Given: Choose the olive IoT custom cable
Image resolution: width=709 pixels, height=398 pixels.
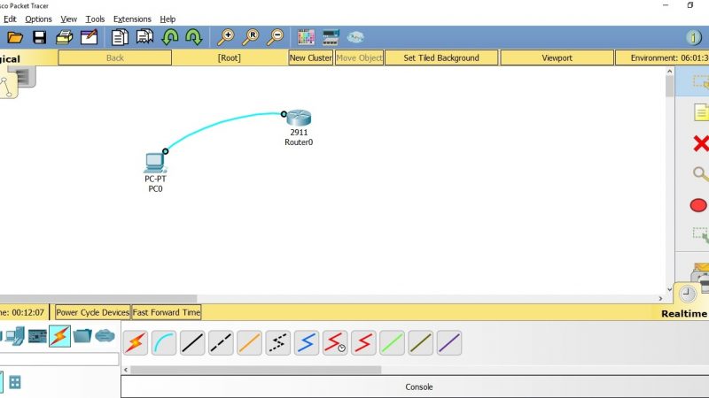Looking at the screenshot, I should tap(420, 343).
